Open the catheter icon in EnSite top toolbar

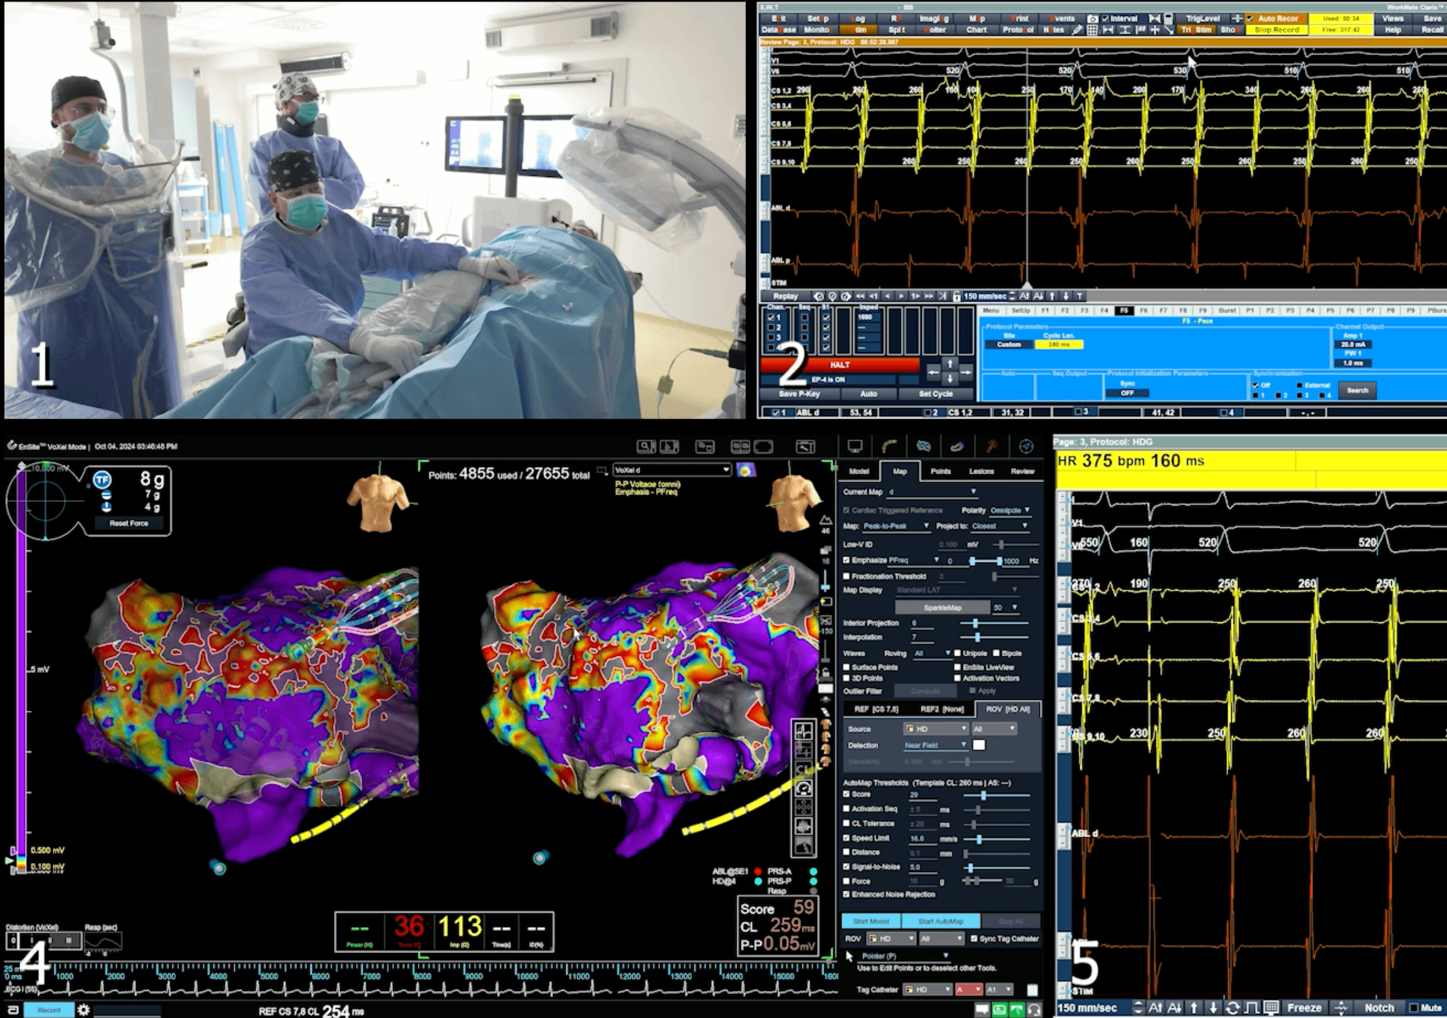(x=889, y=446)
